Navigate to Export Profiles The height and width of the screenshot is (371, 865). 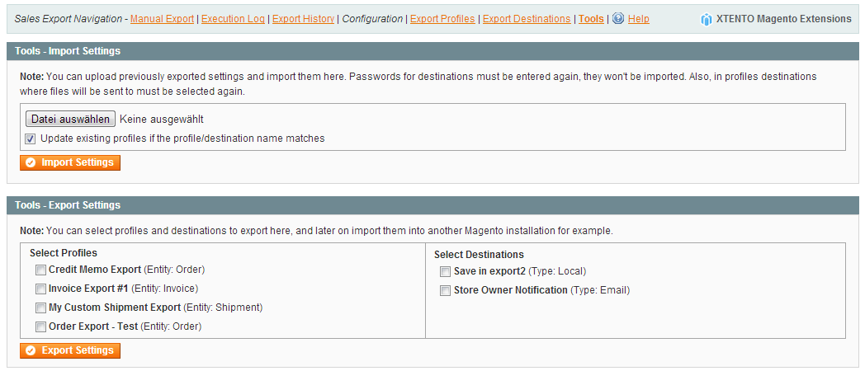point(442,19)
